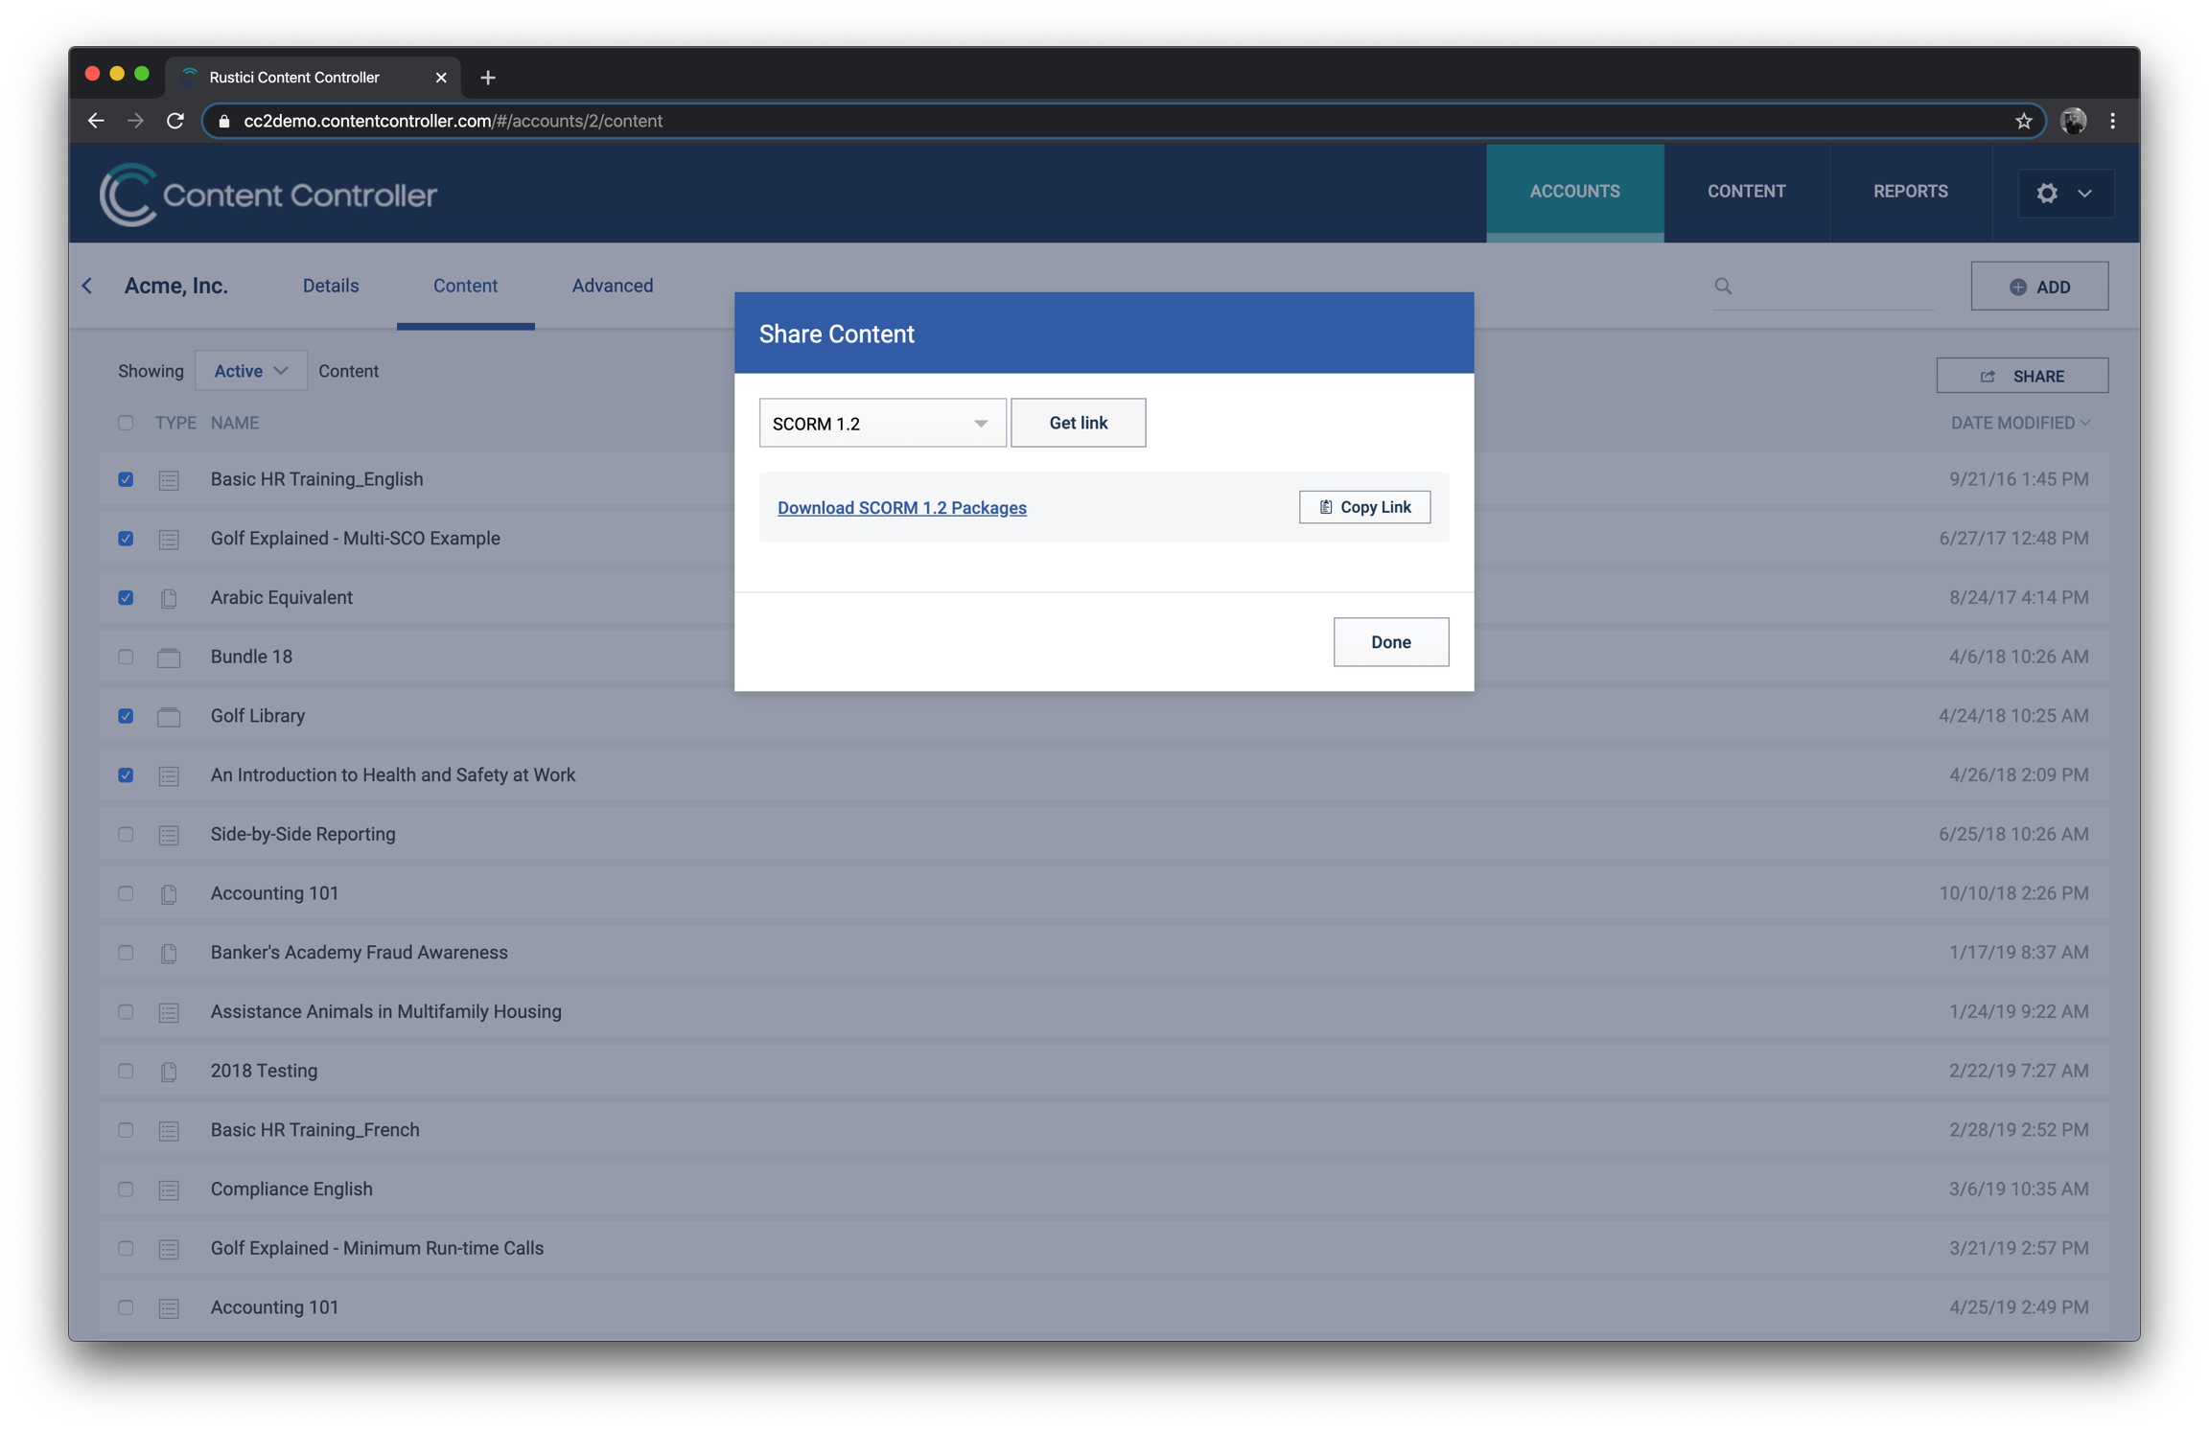Screen dimensions: 2209x1432
Task: Click the file icon for Banker's Academy Fraud Awareness
Action: coord(169,953)
